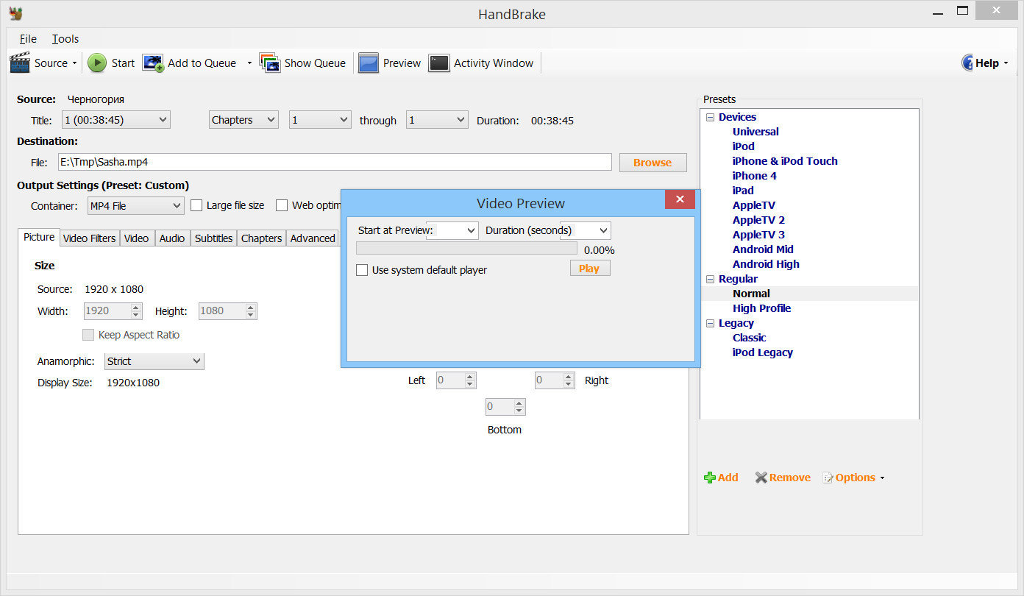Switch to the Video Filters tab
This screenshot has height=596, width=1024.
point(89,238)
